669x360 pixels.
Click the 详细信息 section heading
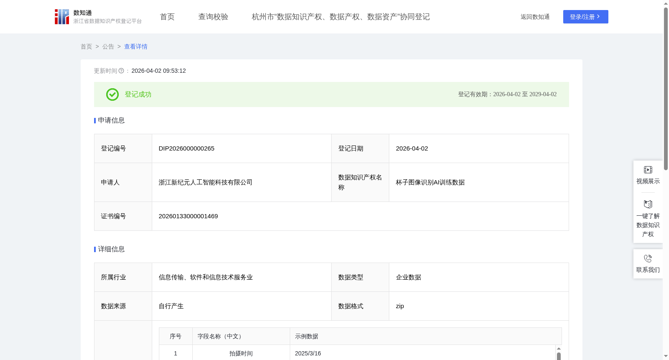pos(111,249)
